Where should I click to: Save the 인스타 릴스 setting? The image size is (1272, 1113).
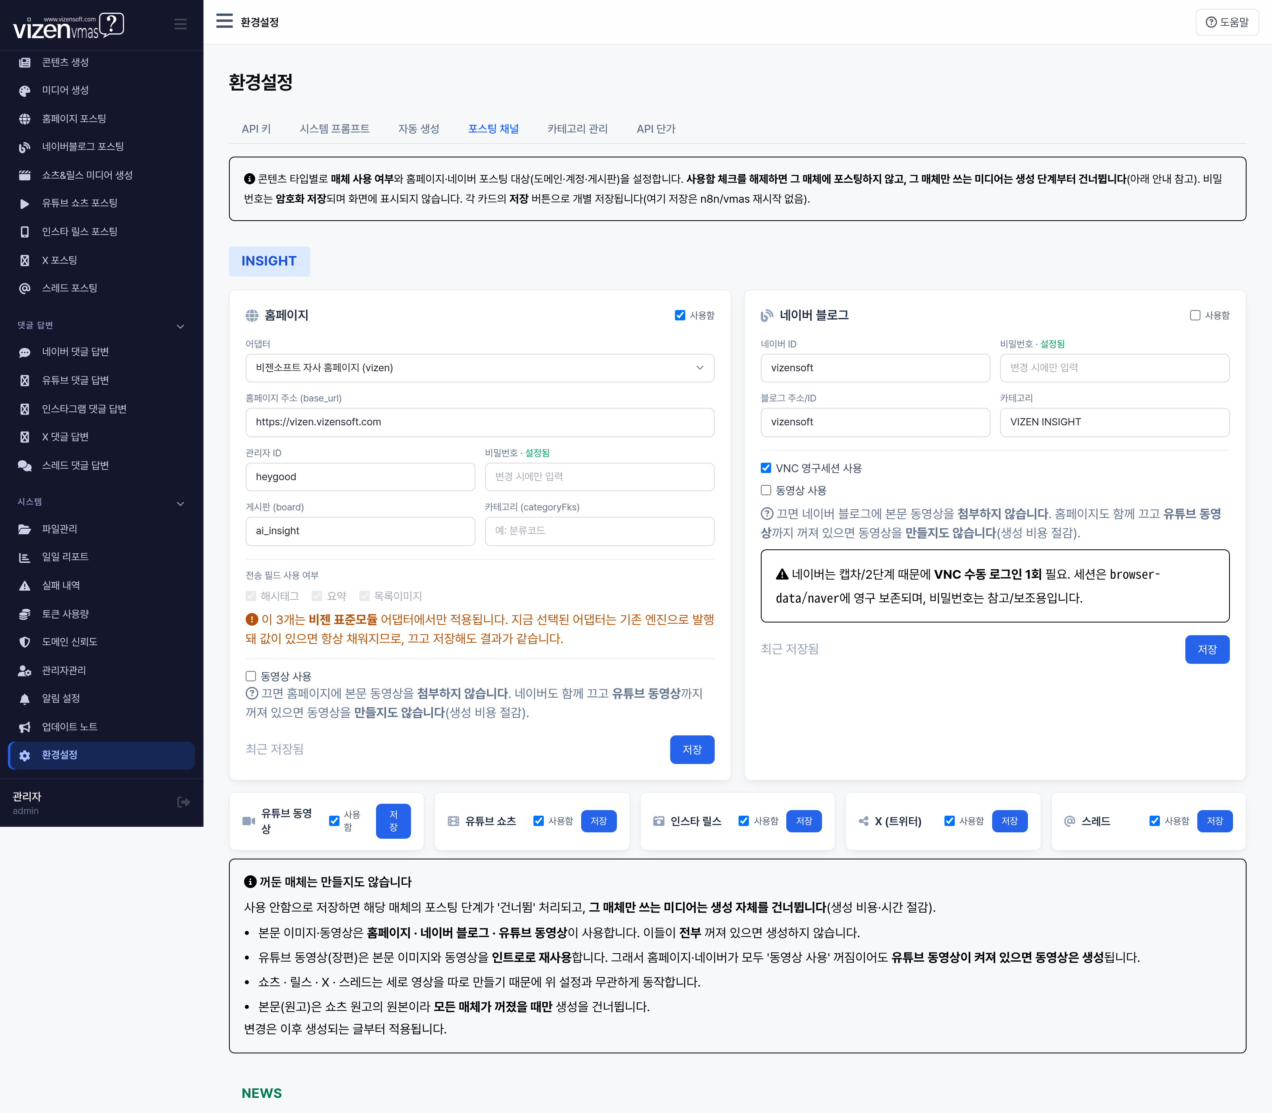[x=804, y=821]
